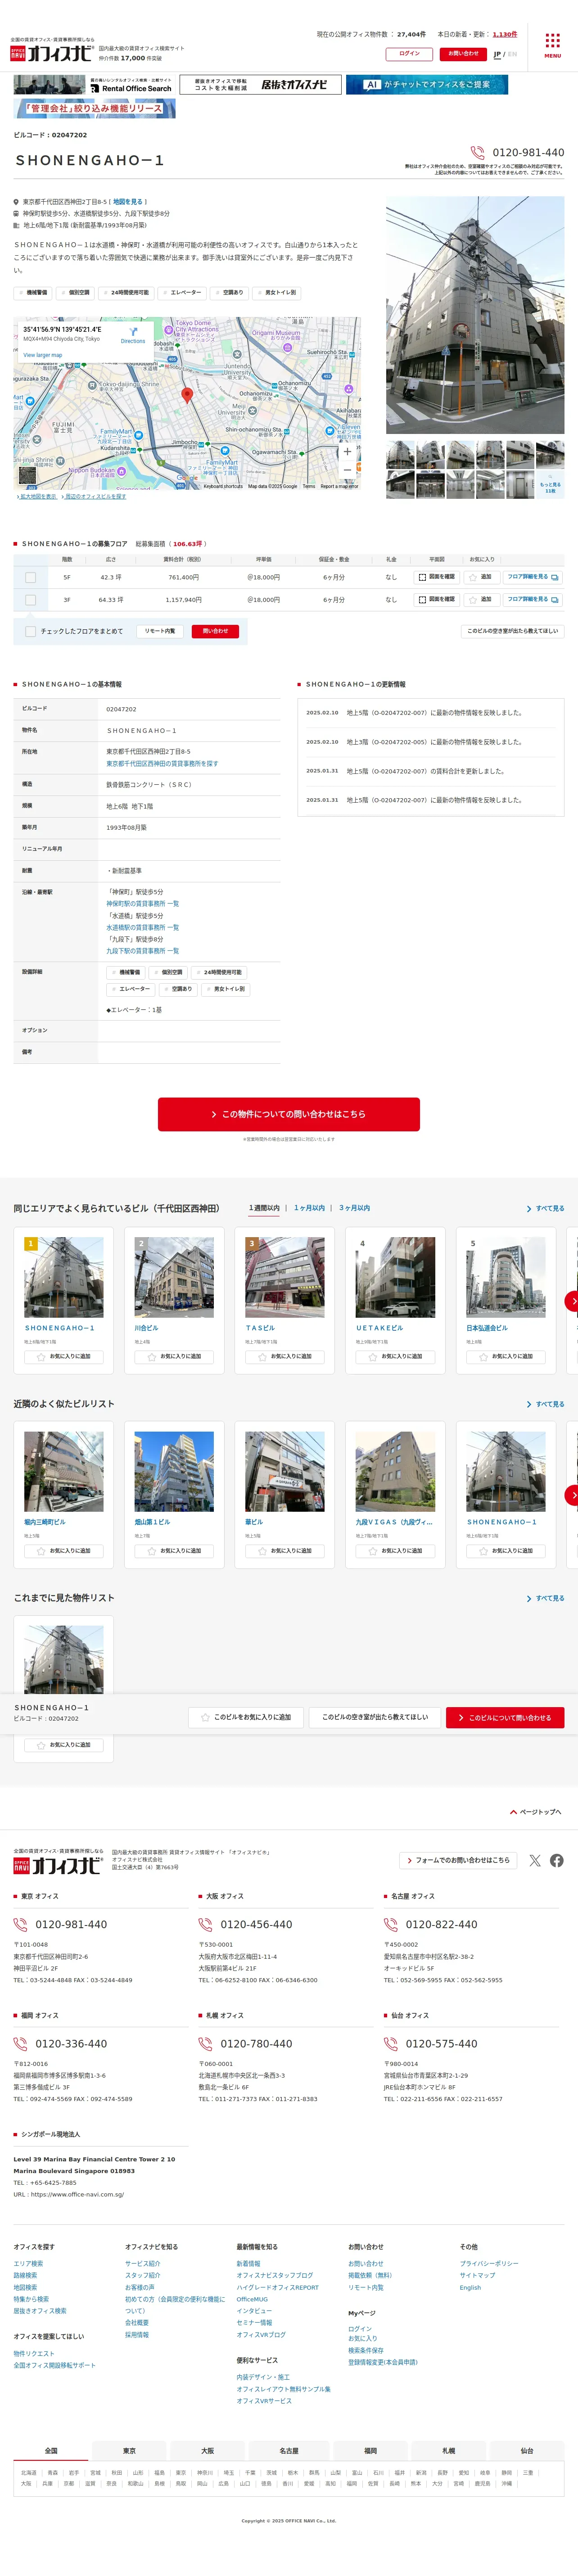Select the 全国 region tab

tap(51, 2451)
